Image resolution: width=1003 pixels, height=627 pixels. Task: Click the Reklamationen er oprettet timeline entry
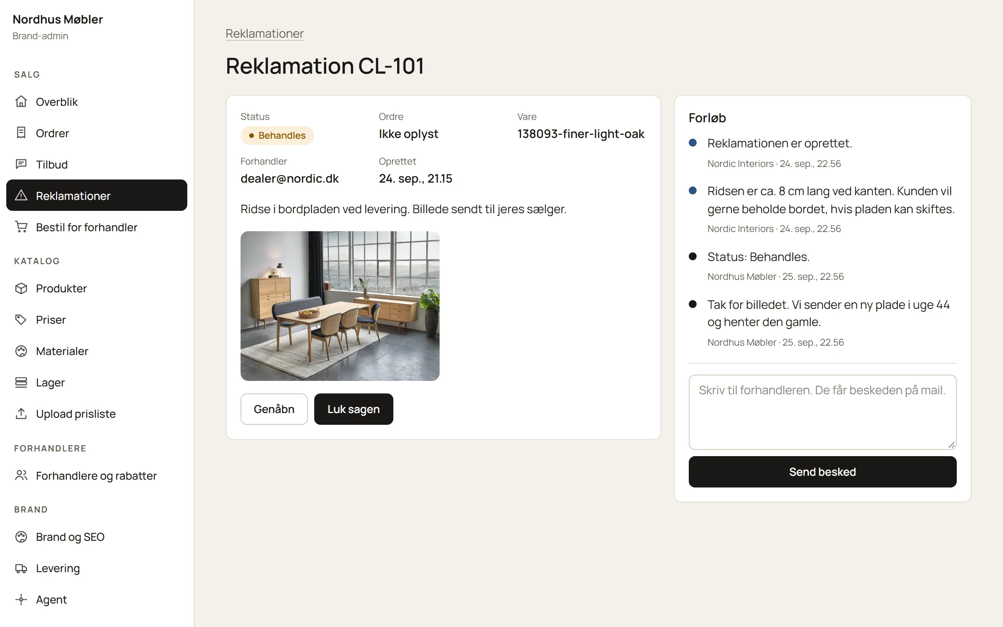780,143
